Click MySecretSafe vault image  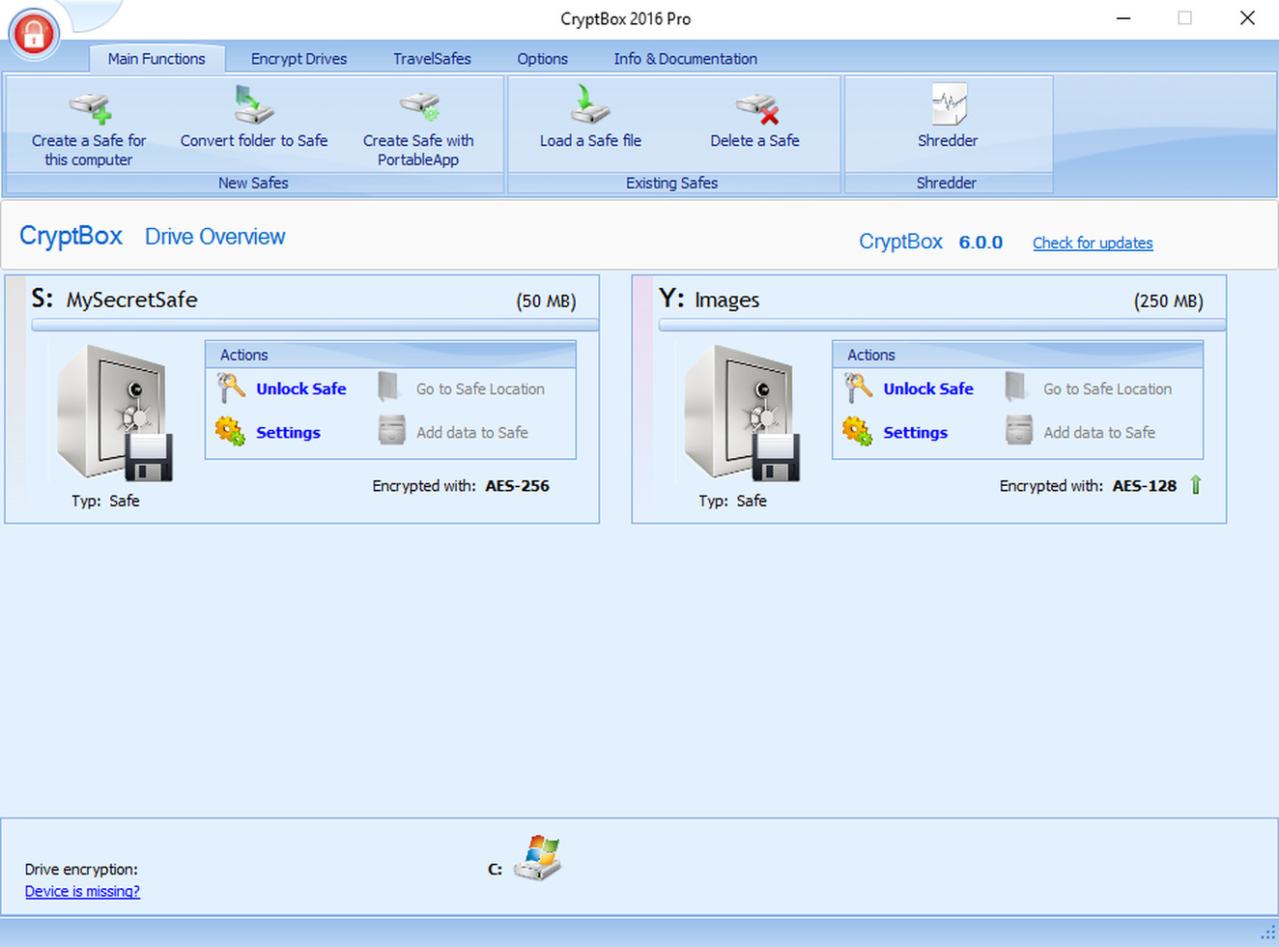tap(115, 413)
